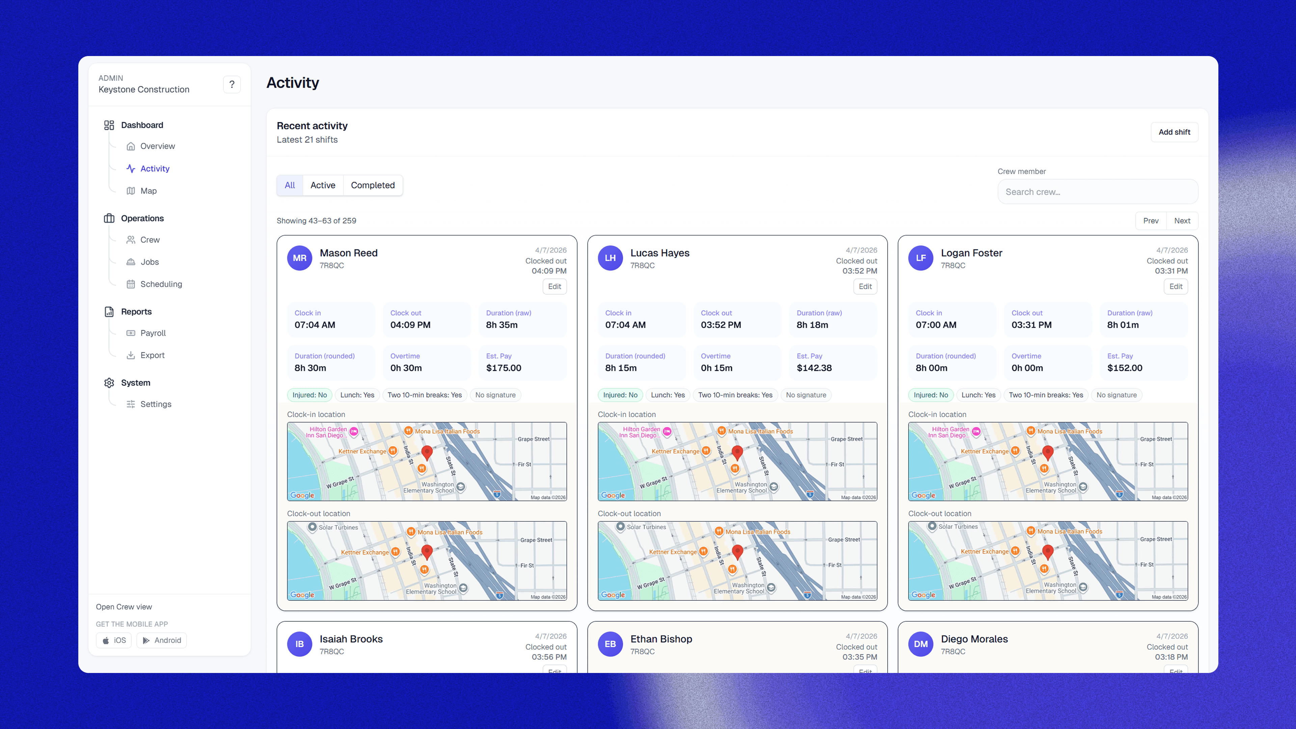This screenshot has width=1296, height=729.
Task: Click Lucas Hayes's No signature badge
Action: click(806, 396)
